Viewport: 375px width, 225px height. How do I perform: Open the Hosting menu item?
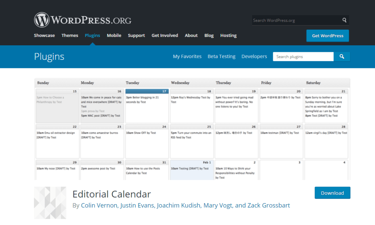228,35
